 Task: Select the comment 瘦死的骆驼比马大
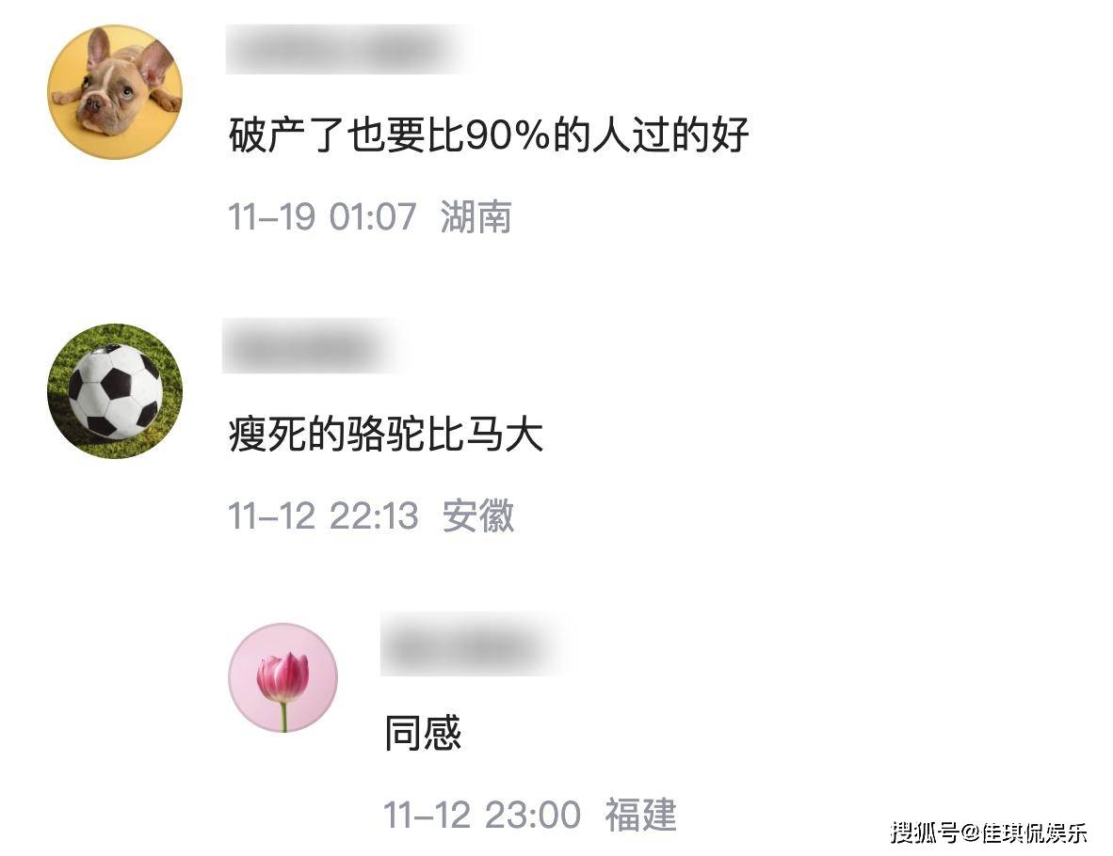click(x=385, y=434)
